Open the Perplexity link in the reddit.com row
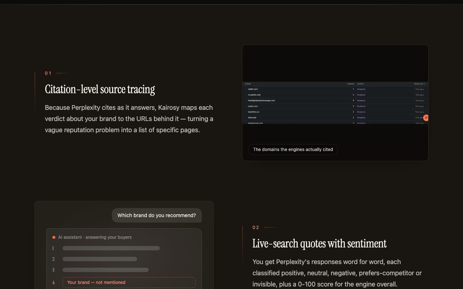The height and width of the screenshot is (289, 463). tap(361, 89)
